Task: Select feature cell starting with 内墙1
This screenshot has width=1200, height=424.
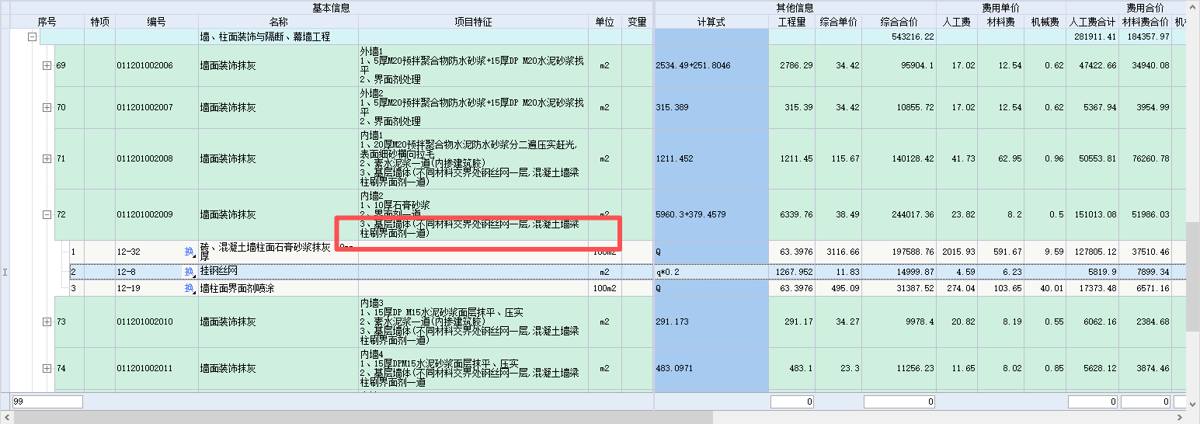Action: (473, 158)
